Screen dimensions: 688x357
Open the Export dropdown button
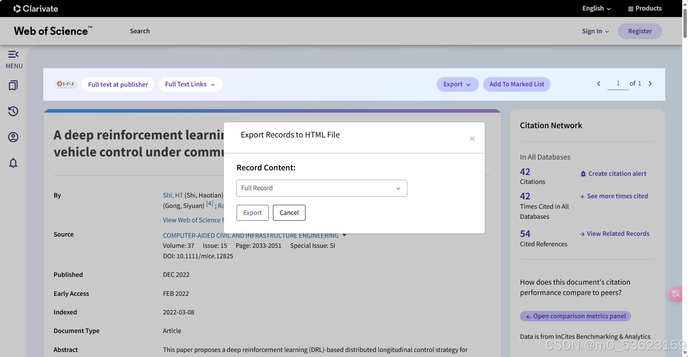pyautogui.click(x=457, y=84)
